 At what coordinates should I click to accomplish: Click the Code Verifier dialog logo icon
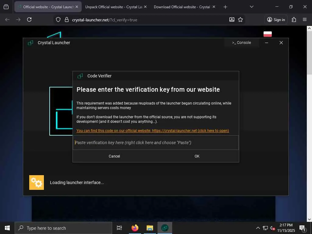tap(80, 76)
